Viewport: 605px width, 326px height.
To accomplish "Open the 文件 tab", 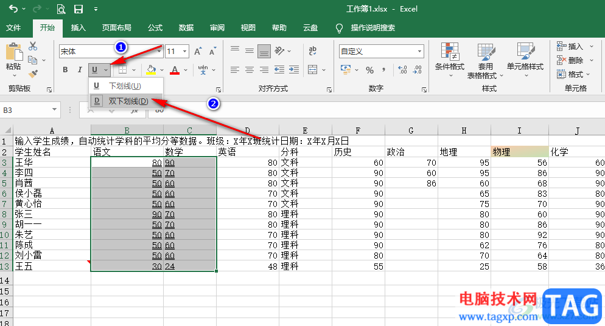I will coord(13,28).
